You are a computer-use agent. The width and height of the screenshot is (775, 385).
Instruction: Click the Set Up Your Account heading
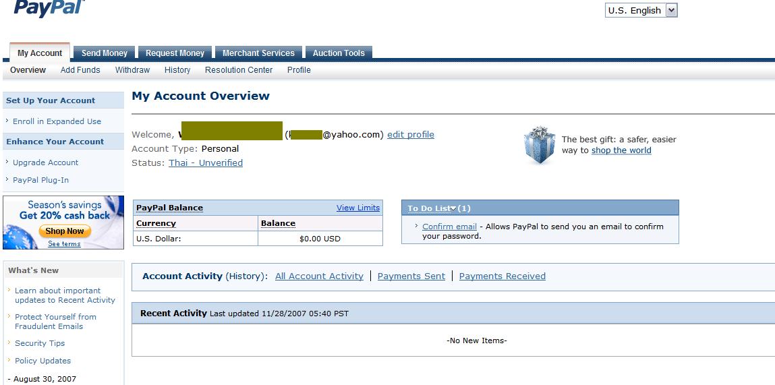tap(51, 100)
